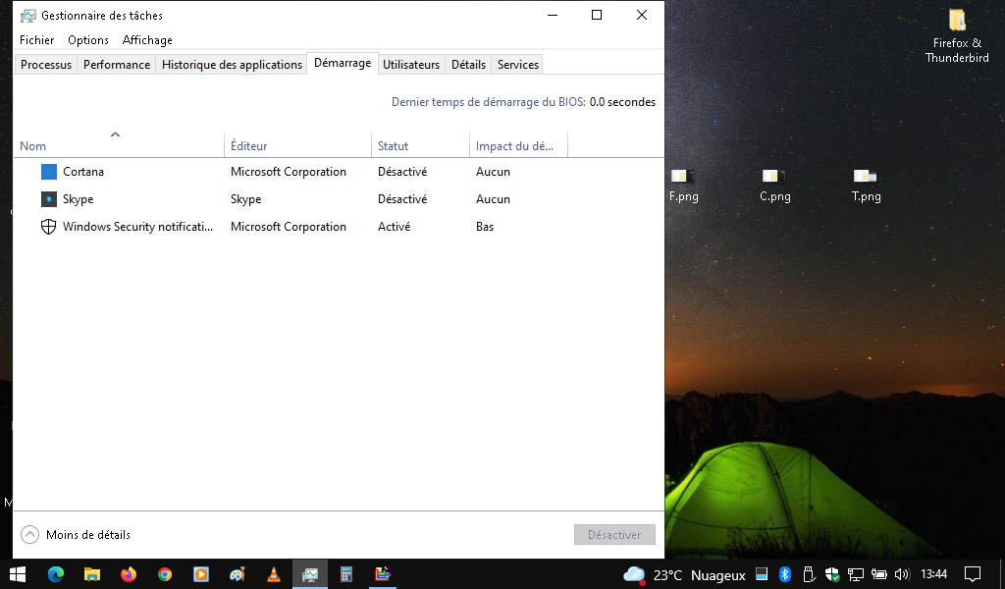This screenshot has width=1005, height=589.
Task: Switch to the Utilisateurs tab
Action: click(x=411, y=64)
